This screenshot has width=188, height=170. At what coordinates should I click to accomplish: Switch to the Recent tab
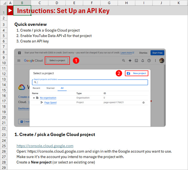tap(36, 88)
